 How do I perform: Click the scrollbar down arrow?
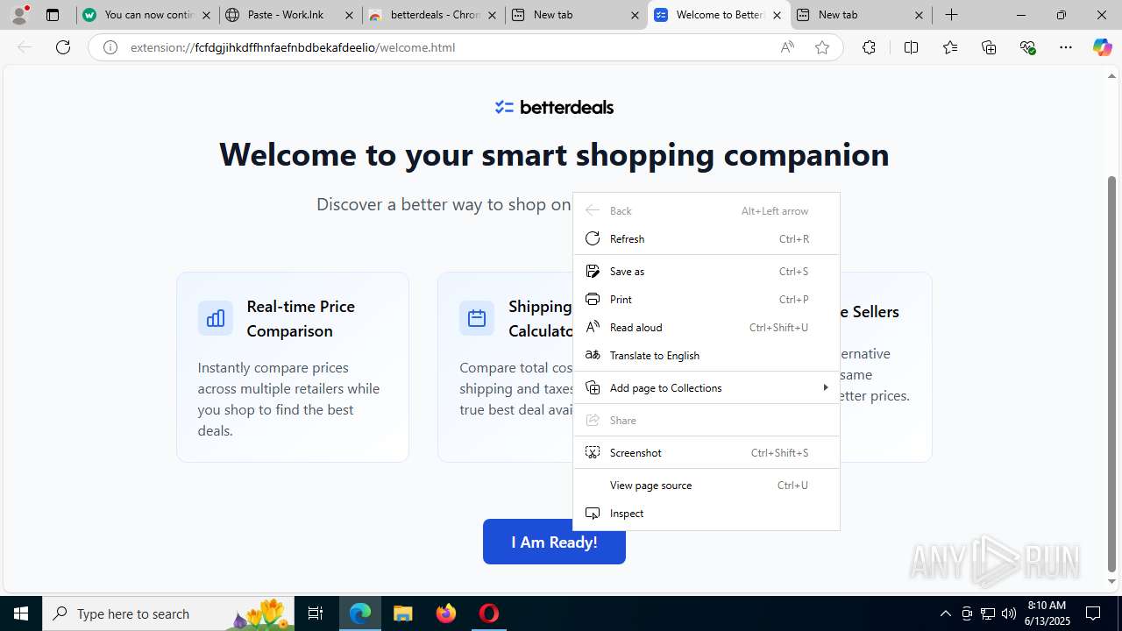click(1111, 581)
